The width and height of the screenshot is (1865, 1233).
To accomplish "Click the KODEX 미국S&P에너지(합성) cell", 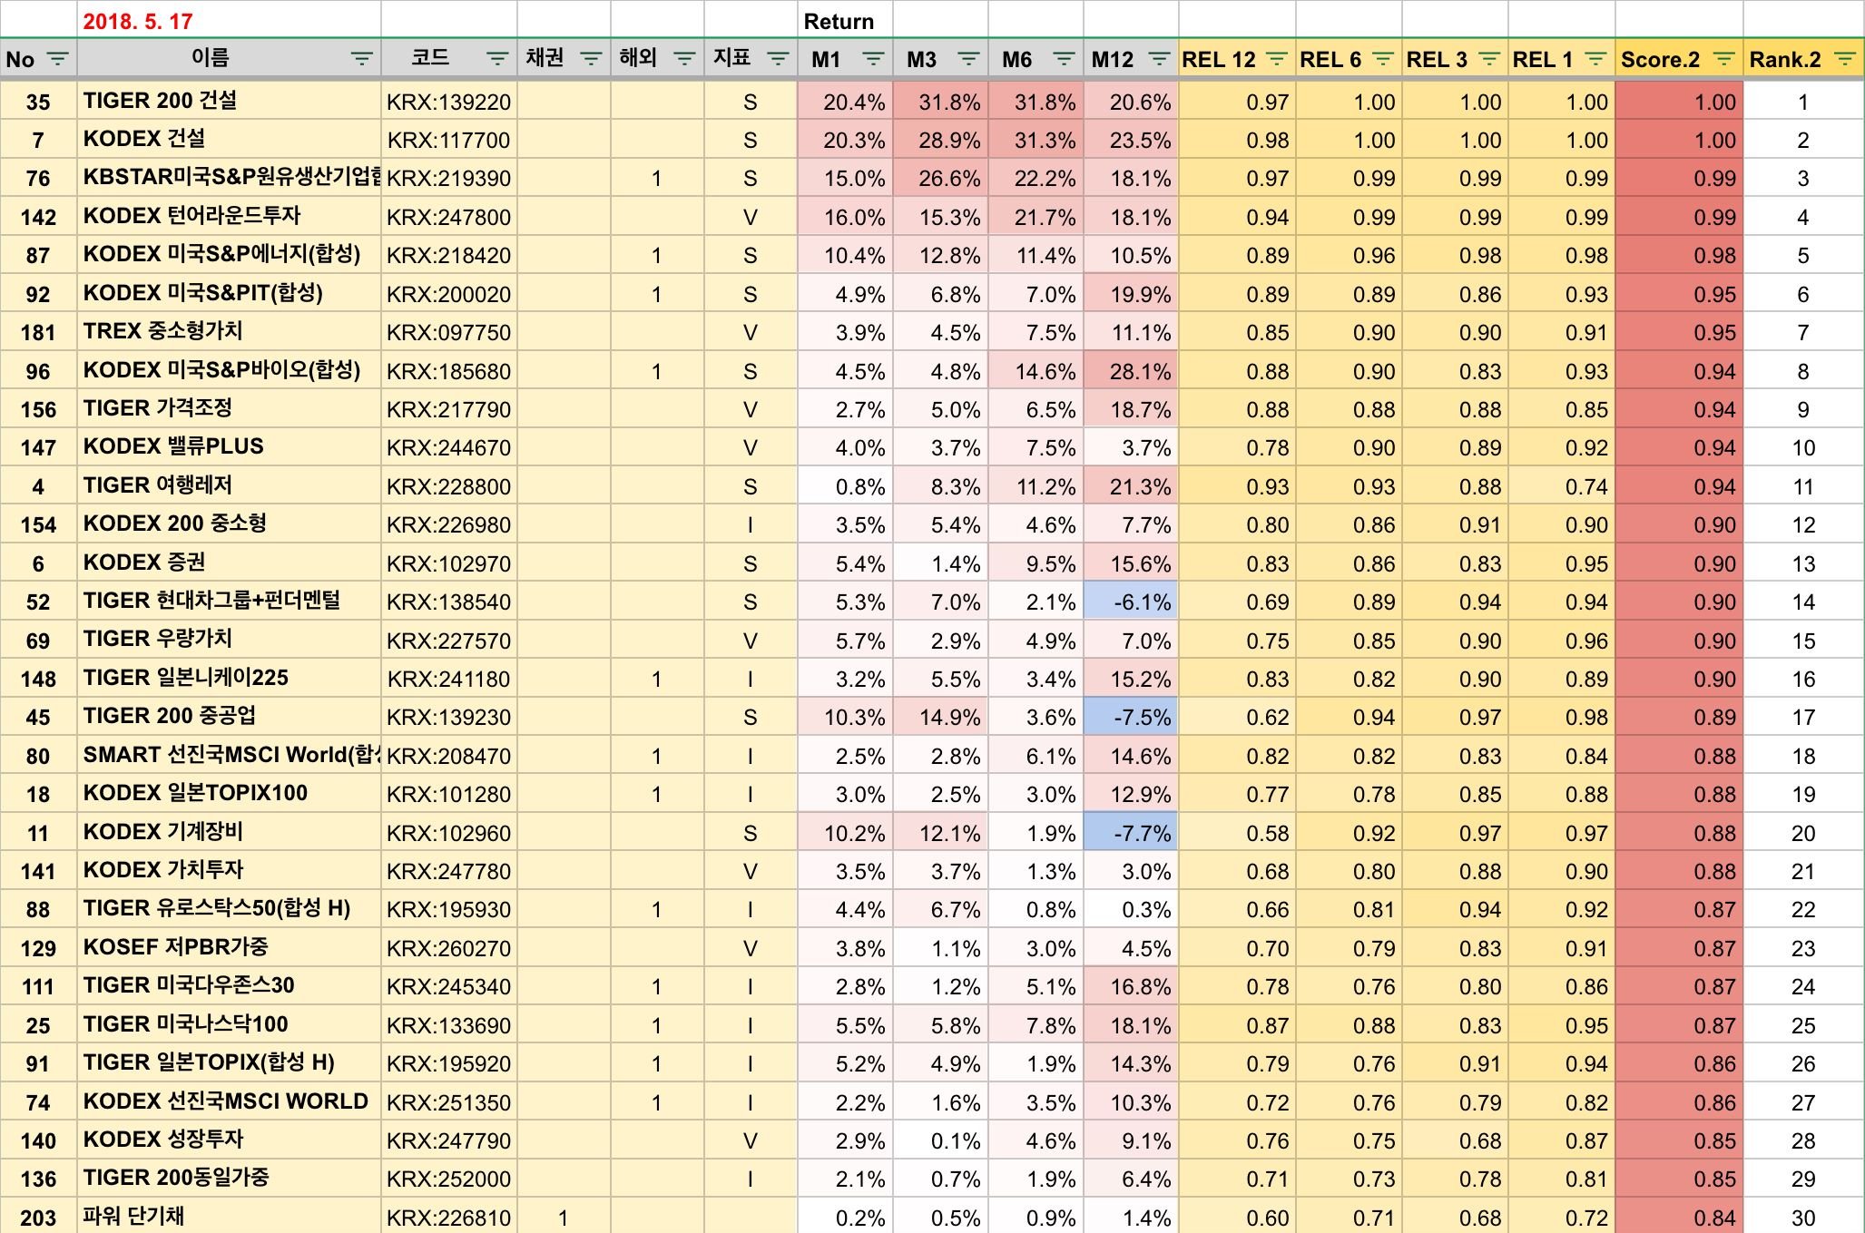I will pos(229,255).
